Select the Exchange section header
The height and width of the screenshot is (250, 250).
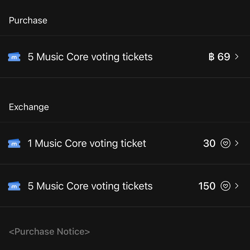click(29, 107)
